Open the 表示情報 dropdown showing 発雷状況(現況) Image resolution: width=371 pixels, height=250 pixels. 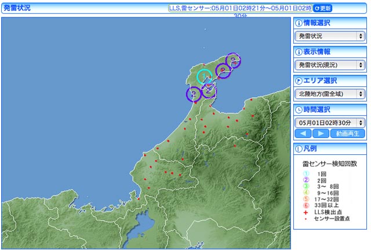pos(329,65)
